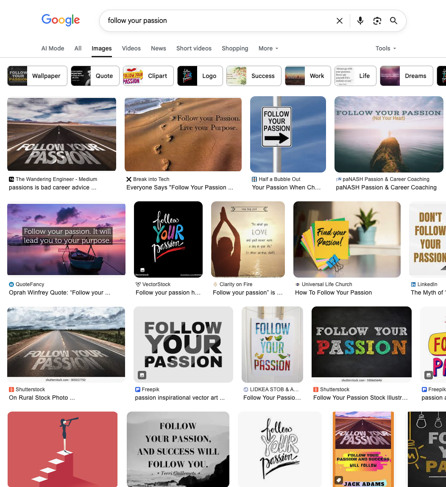The image size is (446, 487).
Task: Select the Clipart filter chip
Action: point(148,76)
